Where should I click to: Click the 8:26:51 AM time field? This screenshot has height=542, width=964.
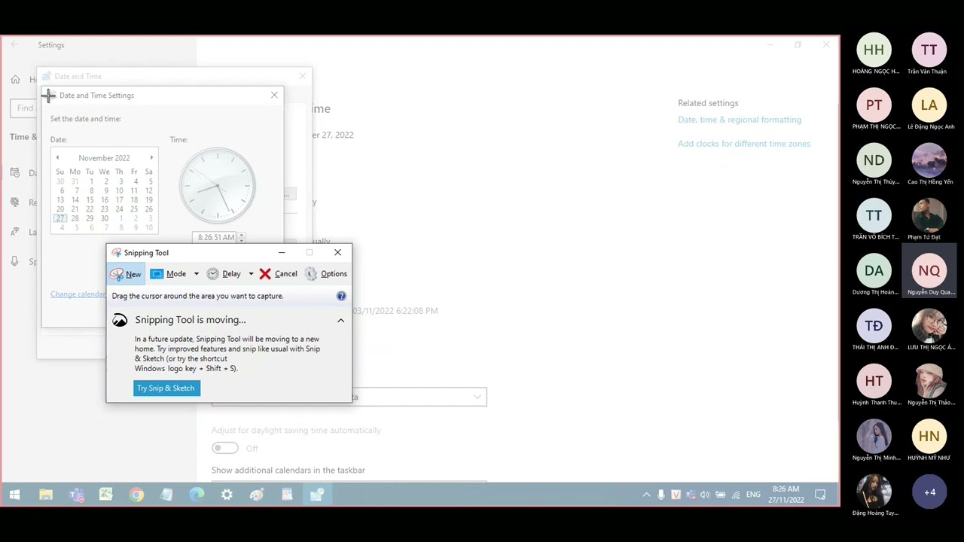coord(215,237)
